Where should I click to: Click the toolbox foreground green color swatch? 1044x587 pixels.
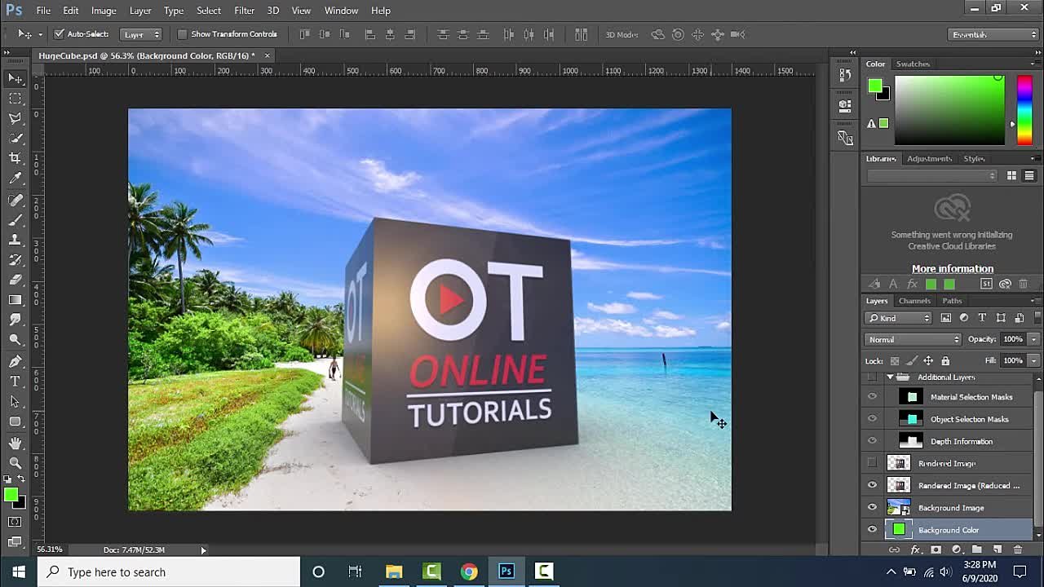coord(11,495)
